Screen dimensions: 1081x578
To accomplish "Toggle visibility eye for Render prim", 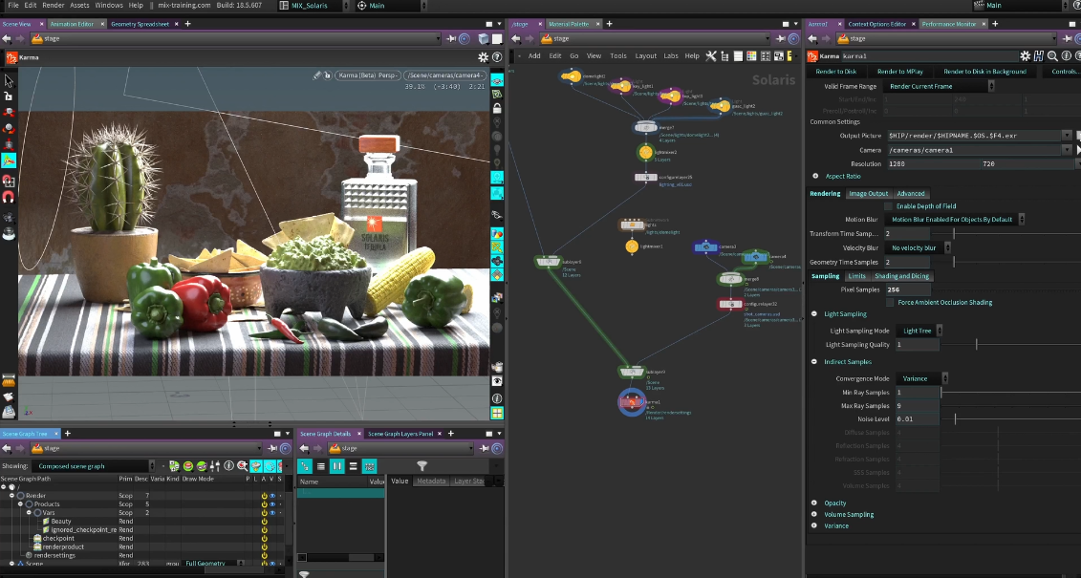I will coord(272,496).
